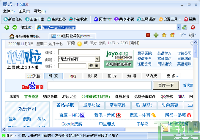Launch the 阅读TXT reader
200x140 pixels.
point(103,19)
